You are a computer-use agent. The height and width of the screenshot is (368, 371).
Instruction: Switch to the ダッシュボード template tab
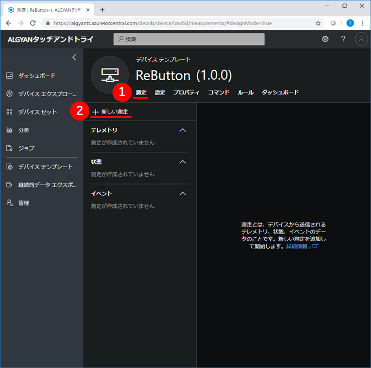click(x=280, y=93)
